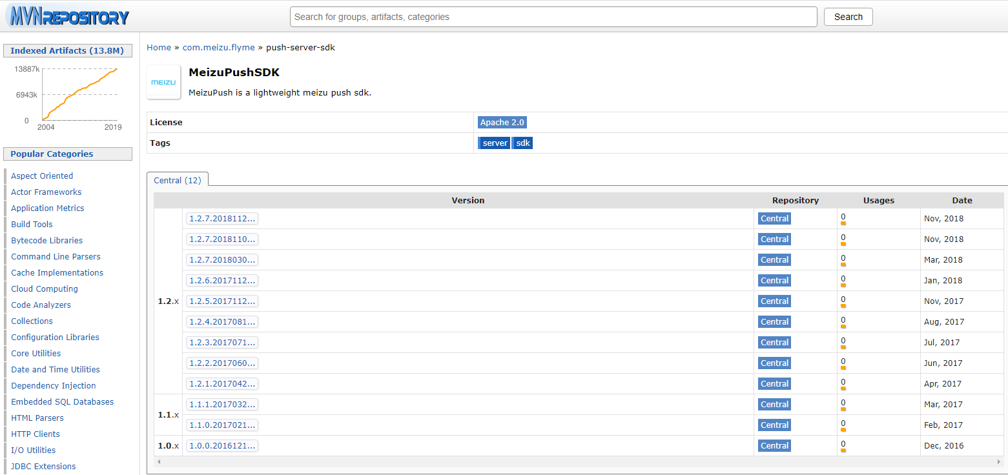Focus the search groups and artifacts field
Screen dimensions: 1008x475
coord(553,17)
